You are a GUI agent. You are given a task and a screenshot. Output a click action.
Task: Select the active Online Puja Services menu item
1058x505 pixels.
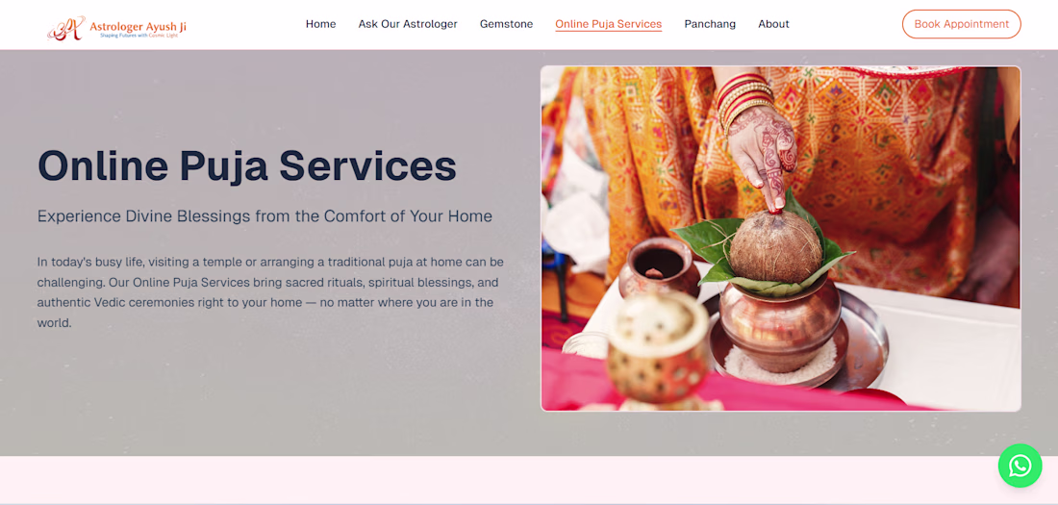click(608, 24)
